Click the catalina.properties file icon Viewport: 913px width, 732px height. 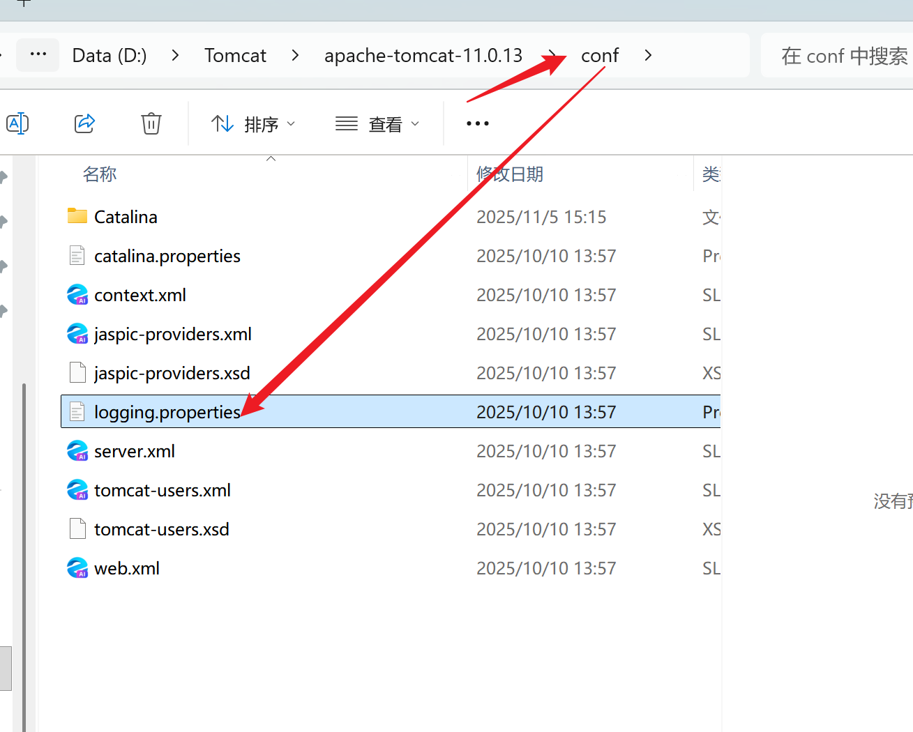tap(77, 256)
